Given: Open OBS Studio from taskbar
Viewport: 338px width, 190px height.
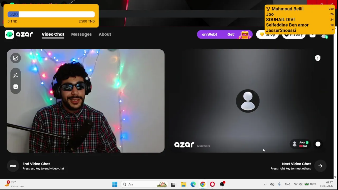Looking at the screenshot, I should (x=222, y=184).
